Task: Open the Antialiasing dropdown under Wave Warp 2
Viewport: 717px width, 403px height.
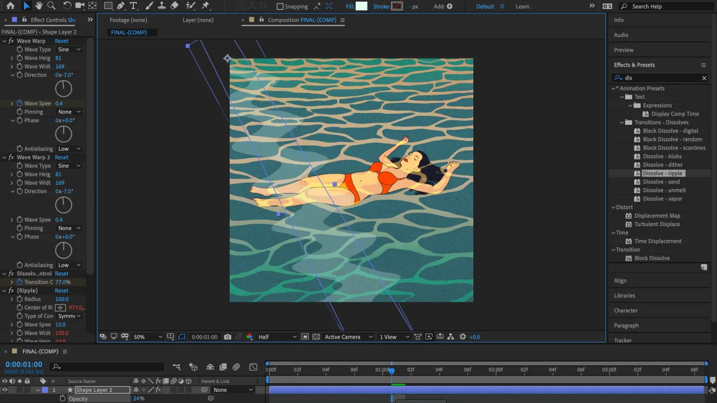Action: pos(69,265)
